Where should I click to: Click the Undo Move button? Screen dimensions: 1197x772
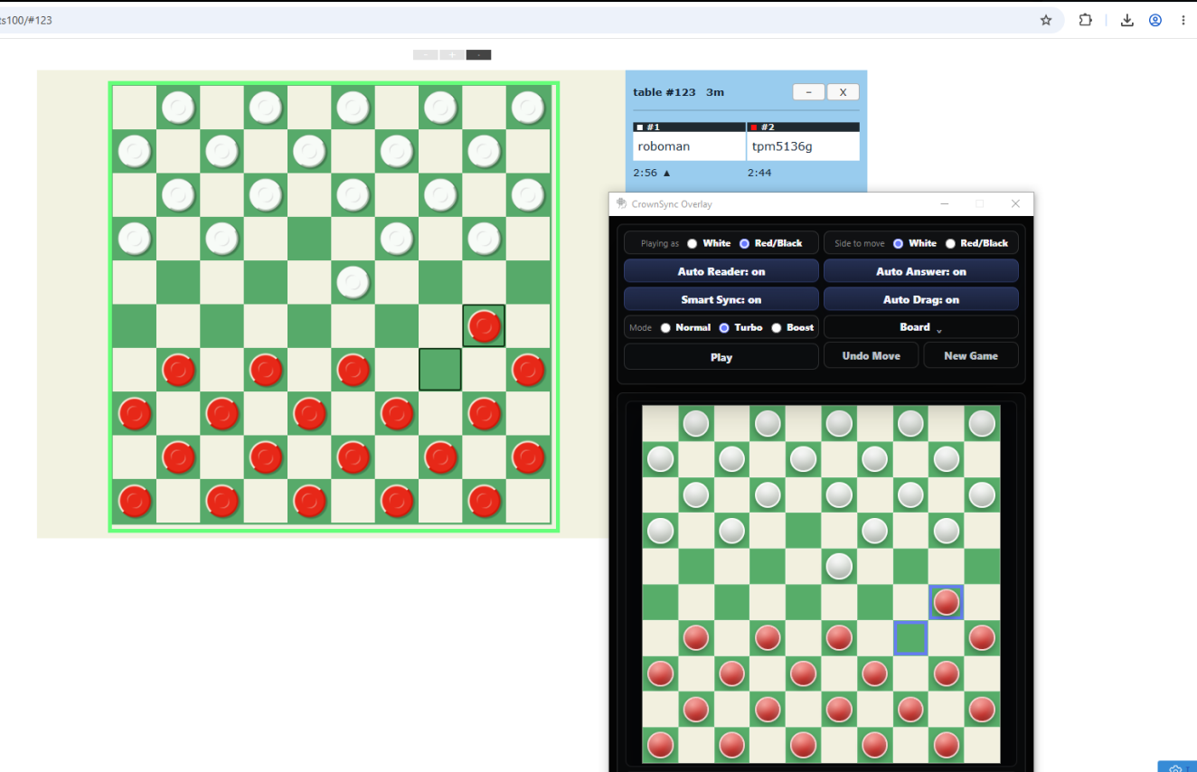click(x=872, y=355)
